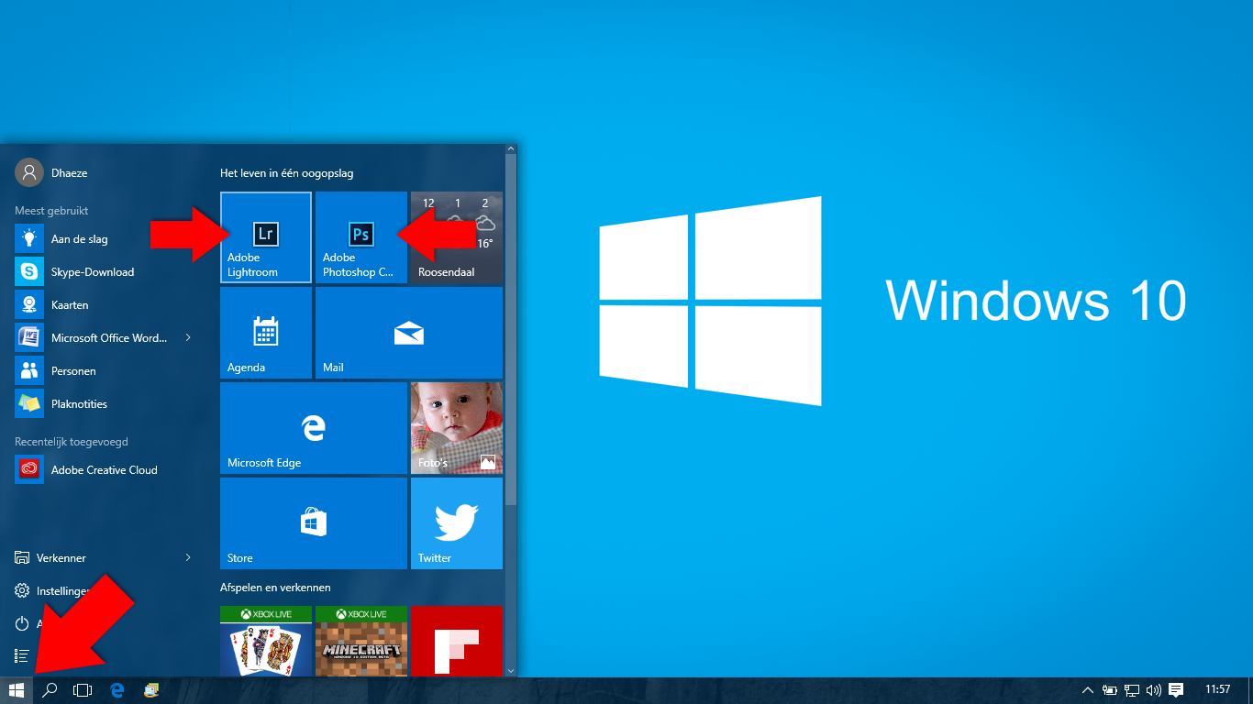Open the Twitter tile

click(456, 523)
